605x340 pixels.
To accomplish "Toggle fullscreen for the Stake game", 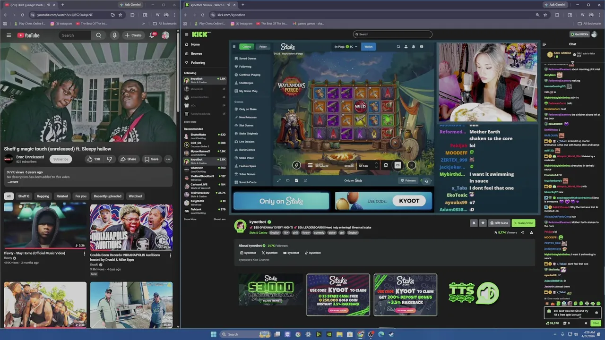I will pos(278,180).
